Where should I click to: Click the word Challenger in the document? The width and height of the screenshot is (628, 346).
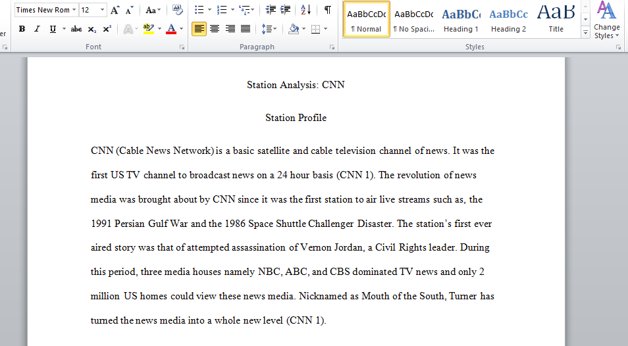pyautogui.click(x=330, y=224)
